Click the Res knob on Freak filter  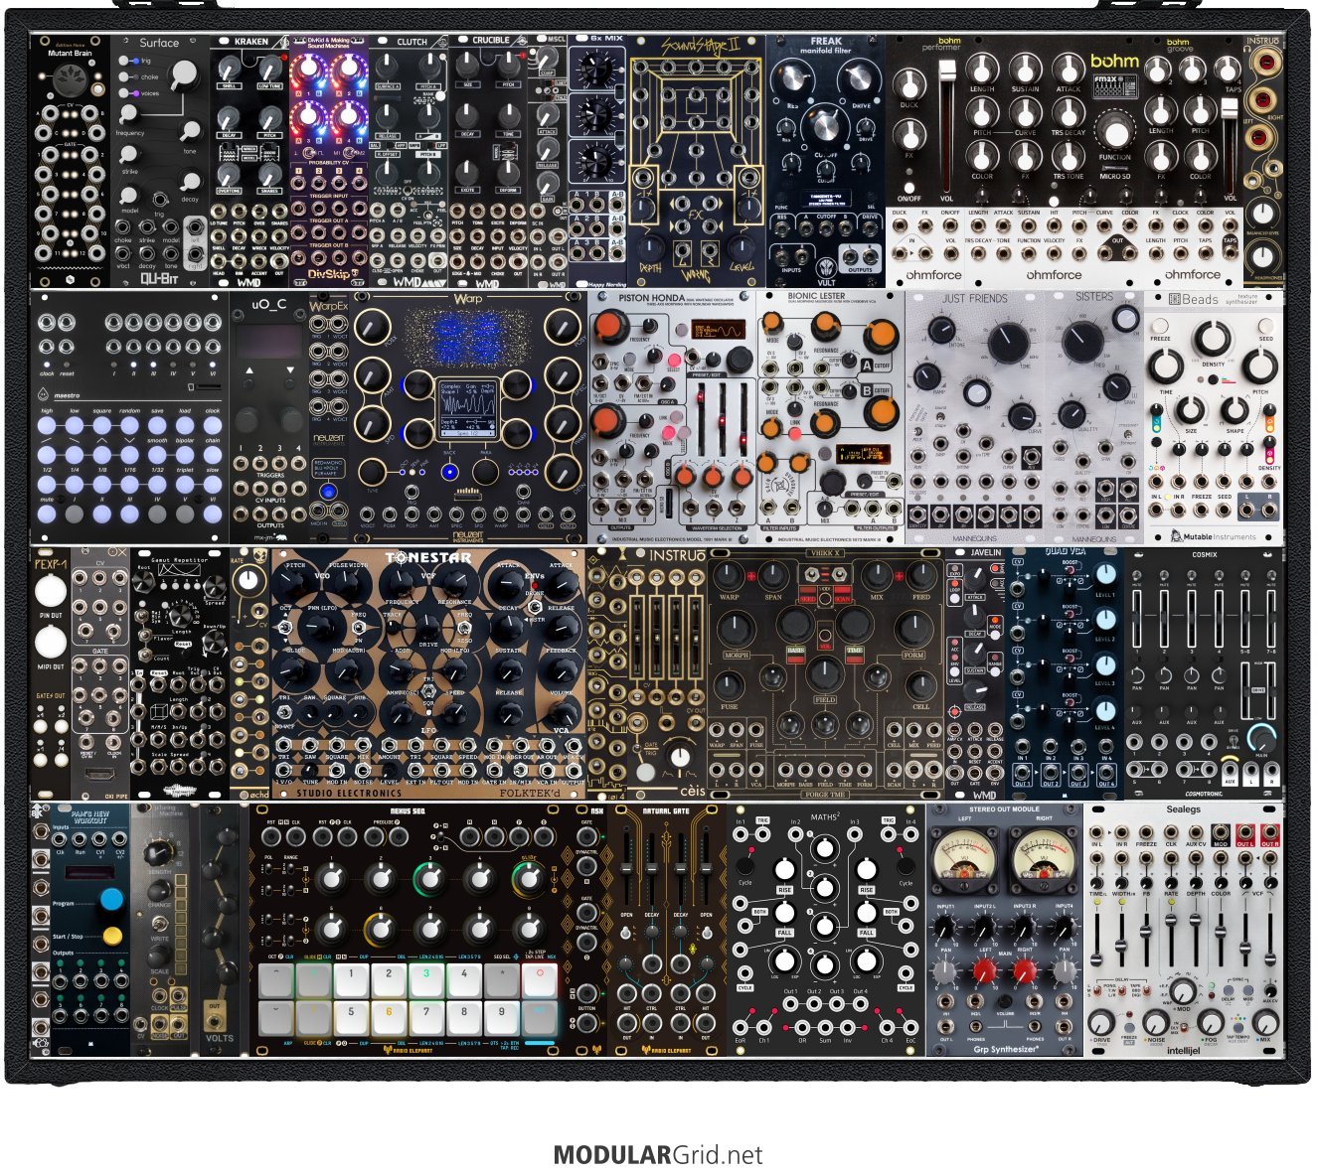pyautogui.click(x=792, y=78)
